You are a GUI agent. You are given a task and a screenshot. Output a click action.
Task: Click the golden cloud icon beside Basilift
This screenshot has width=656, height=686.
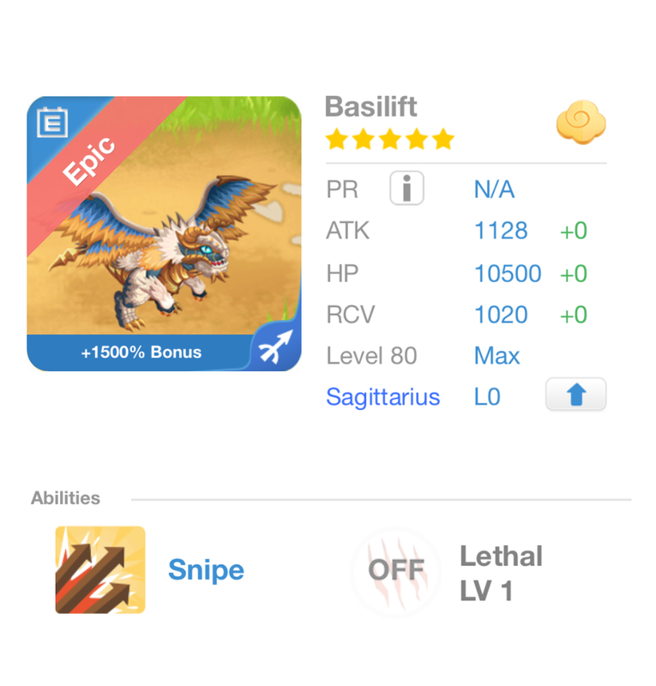581,123
